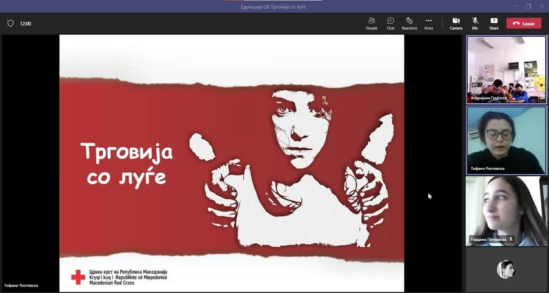The height and width of the screenshot is (293, 549).
Task: Click muted mic icon on Гордана Петковска tile
Action: 512,239
